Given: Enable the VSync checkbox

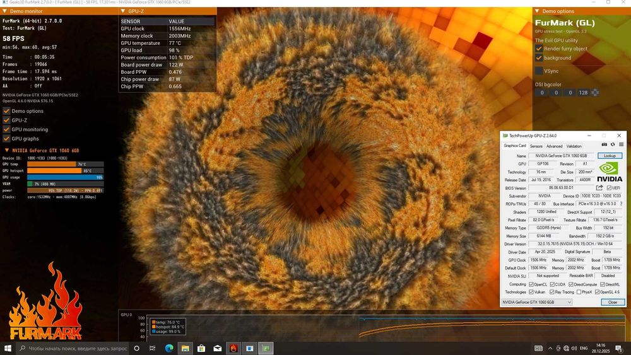Looking at the screenshot, I should pyautogui.click(x=539, y=71).
